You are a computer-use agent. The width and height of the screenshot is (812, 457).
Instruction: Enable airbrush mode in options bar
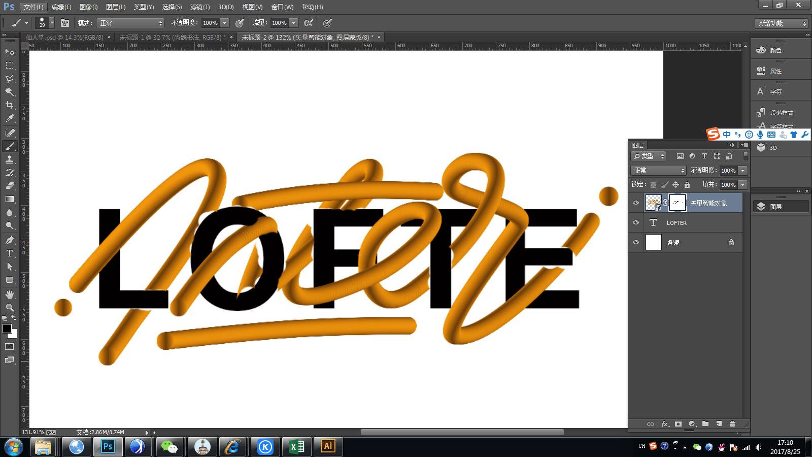(308, 23)
